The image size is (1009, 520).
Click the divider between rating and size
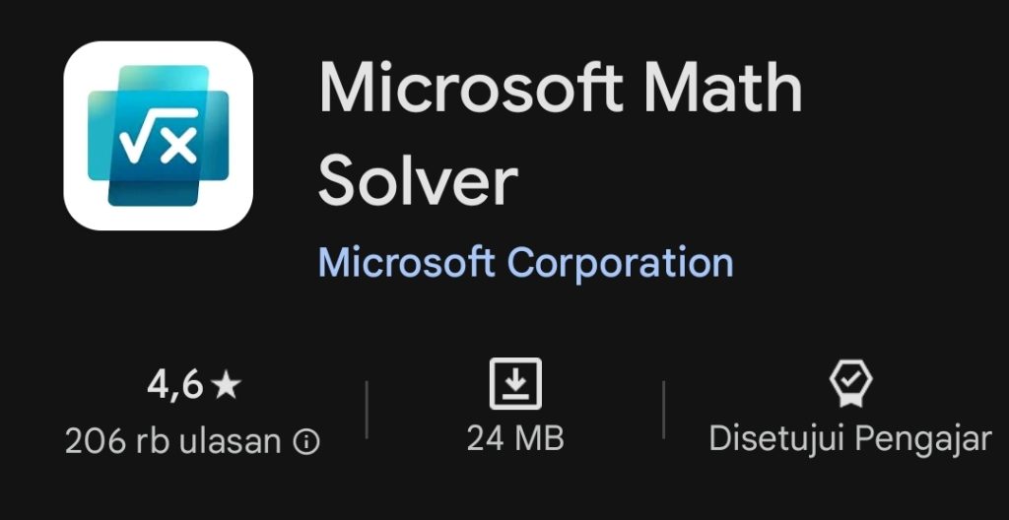[x=367, y=410]
